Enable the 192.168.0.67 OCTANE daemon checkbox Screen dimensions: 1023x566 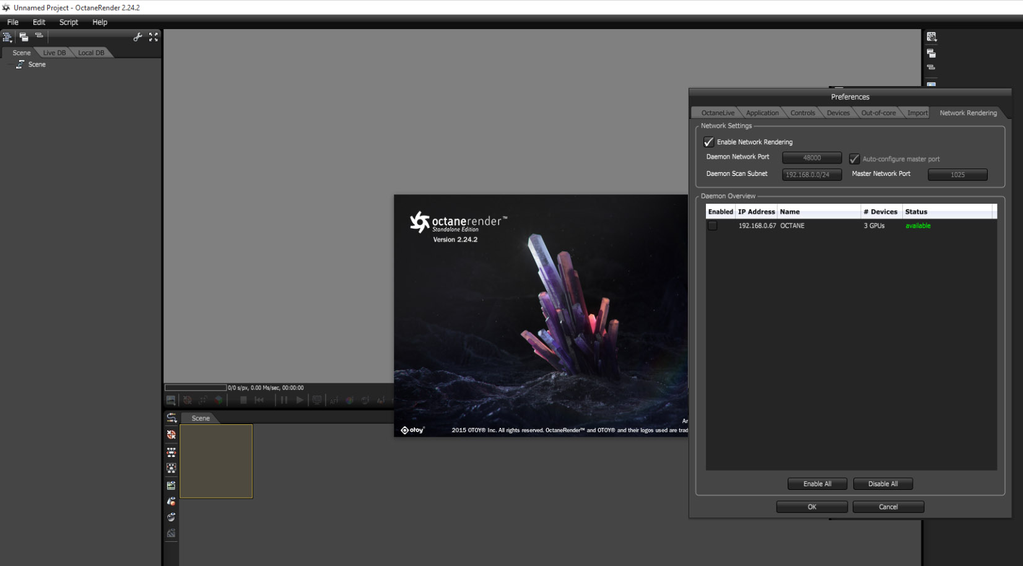(x=713, y=226)
